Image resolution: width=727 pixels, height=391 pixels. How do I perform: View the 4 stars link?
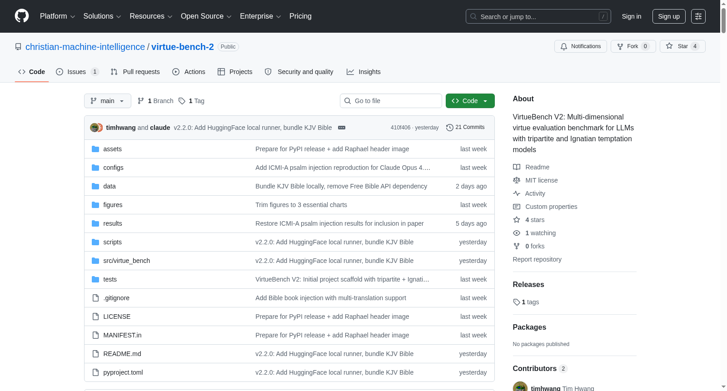[529, 220]
